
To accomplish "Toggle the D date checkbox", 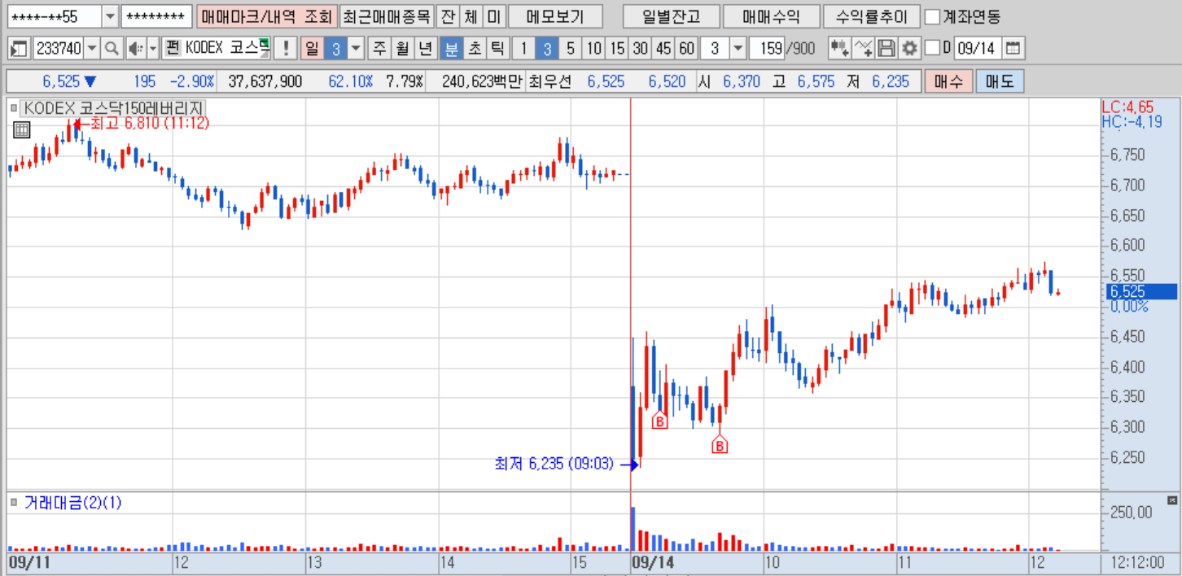I will click(x=933, y=49).
